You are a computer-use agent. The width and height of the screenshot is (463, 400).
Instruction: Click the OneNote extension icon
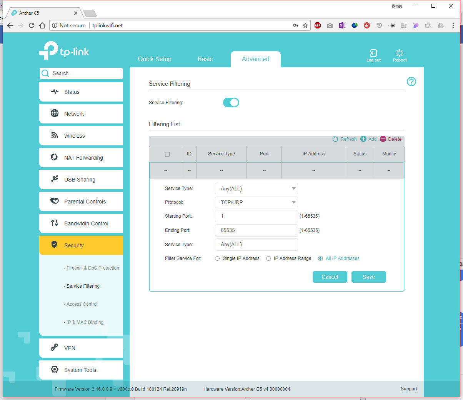pyautogui.click(x=342, y=25)
